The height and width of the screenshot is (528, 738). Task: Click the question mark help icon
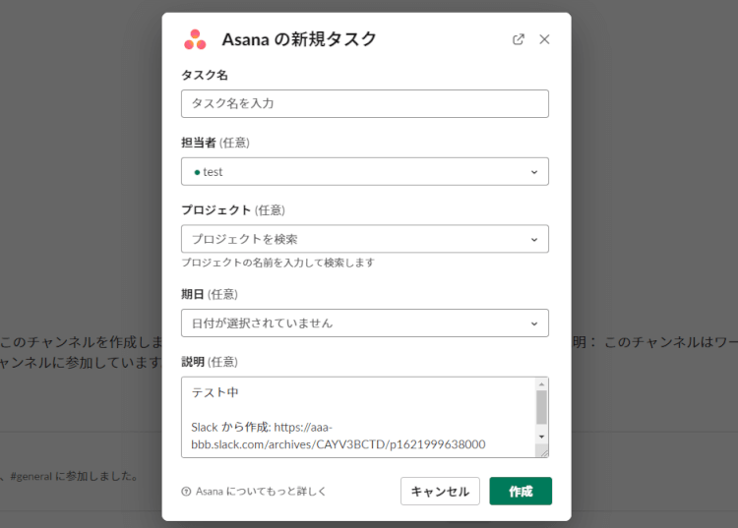click(187, 492)
